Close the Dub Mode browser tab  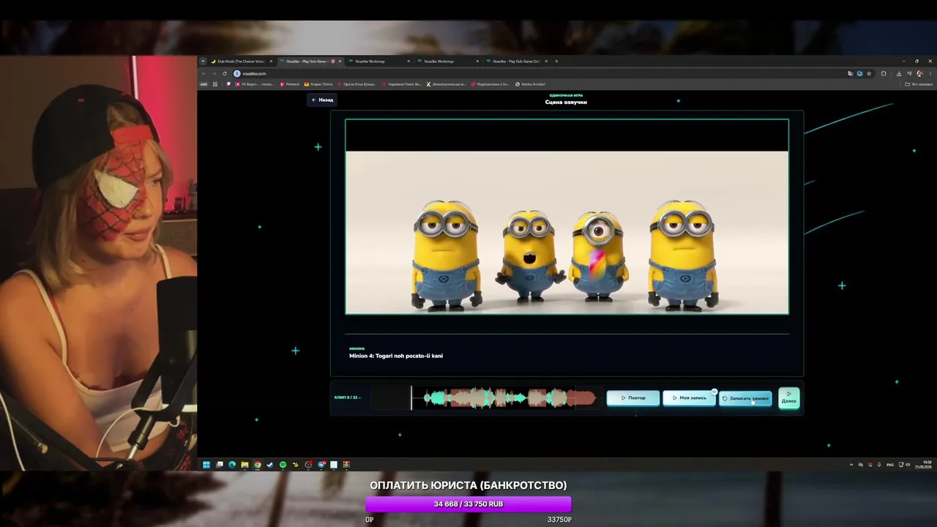pyautogui.click(x=271, y=61)
